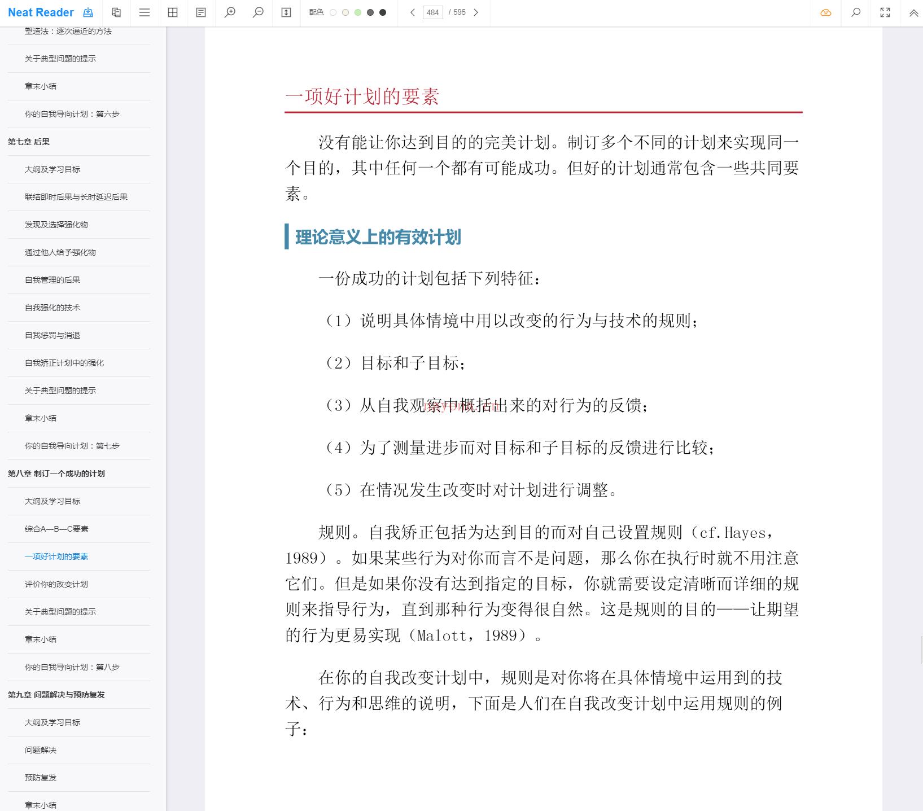
Task: Select the black color theme swatch
Action: pos(383,12)
